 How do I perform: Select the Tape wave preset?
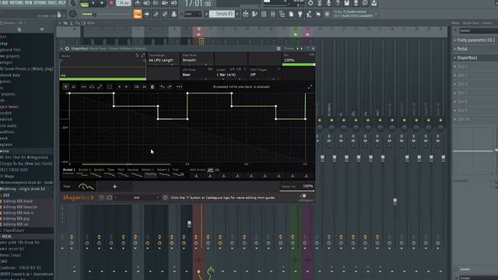(110, 173)
